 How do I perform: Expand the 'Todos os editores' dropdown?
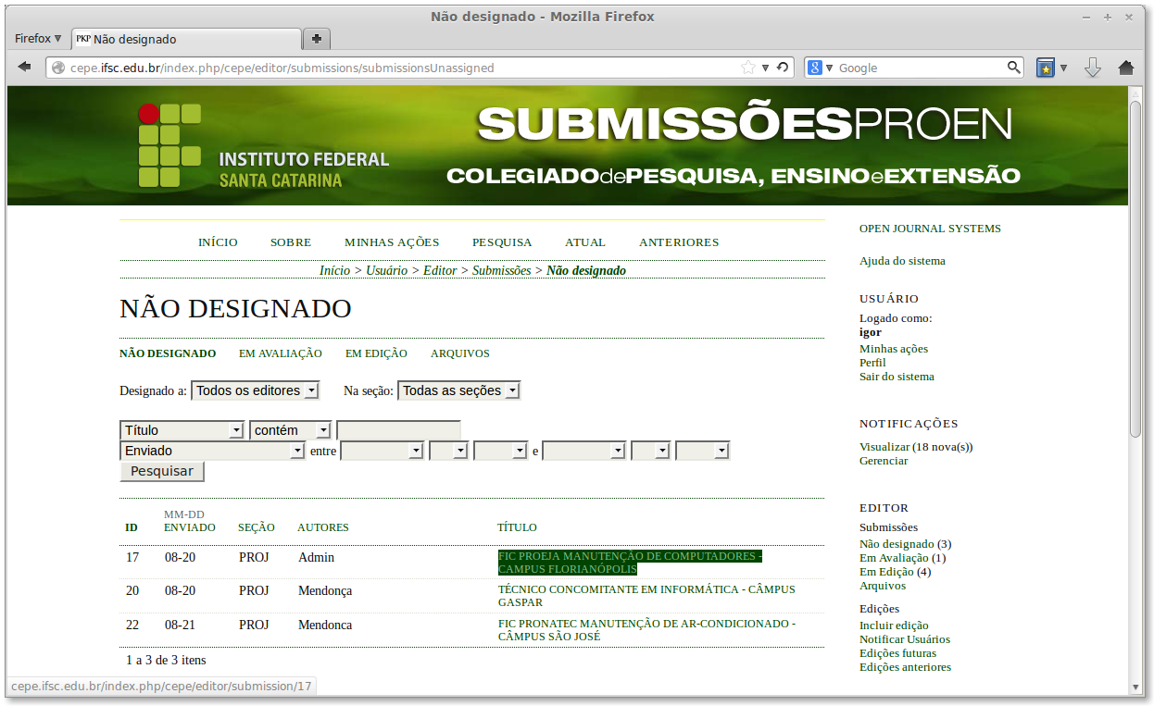pos(255,390)
